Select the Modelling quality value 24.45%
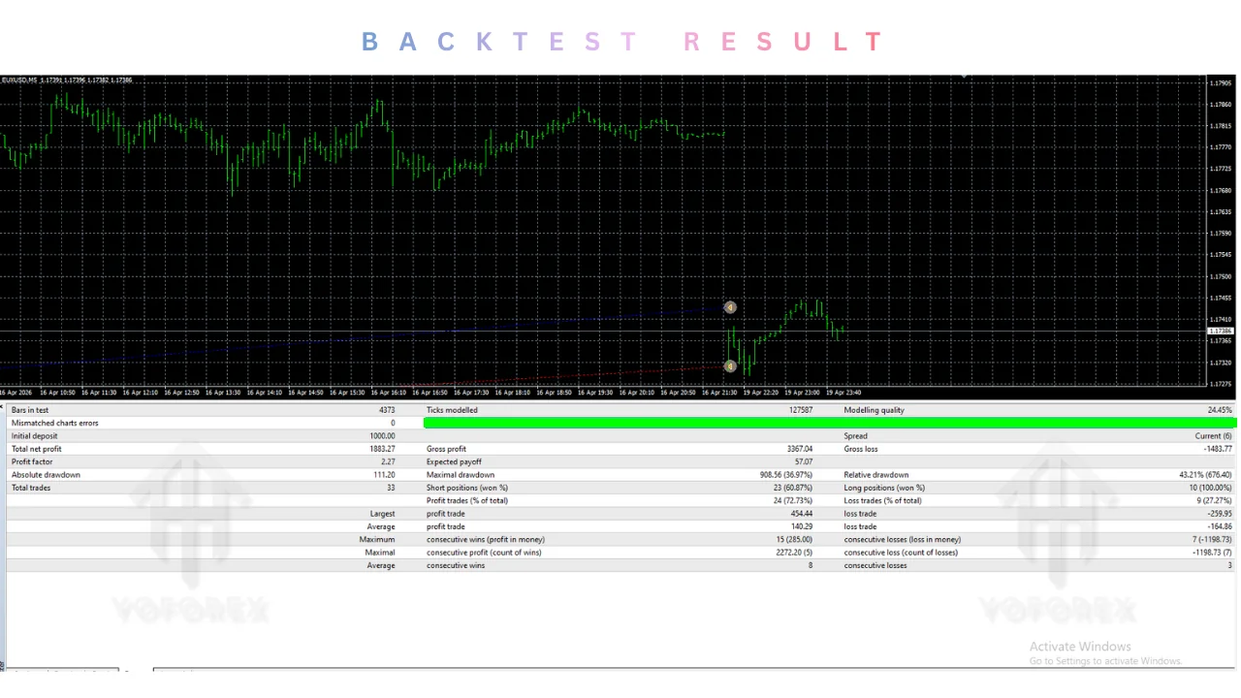Screen dimensions: 1241x698 pyautogui.click(x=1220, y=410)
